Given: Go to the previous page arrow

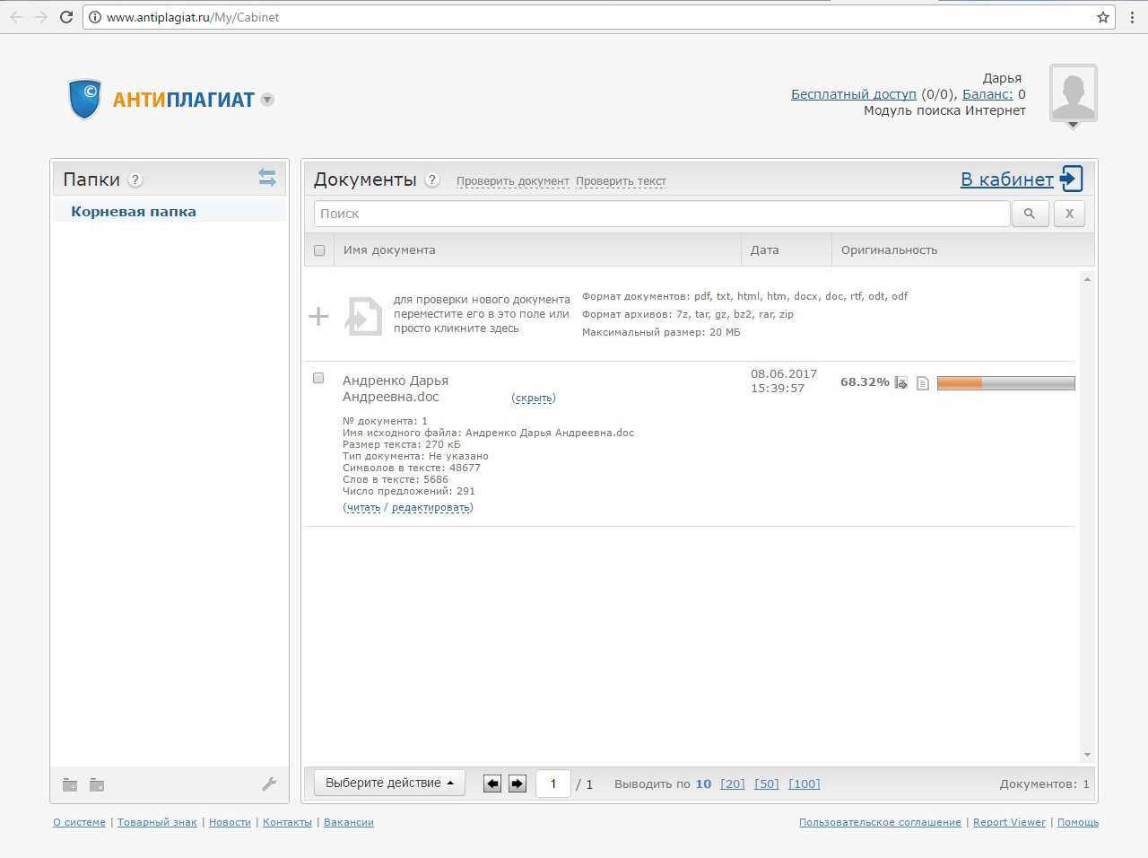Looking at the screenshot, I should (491, 784).
